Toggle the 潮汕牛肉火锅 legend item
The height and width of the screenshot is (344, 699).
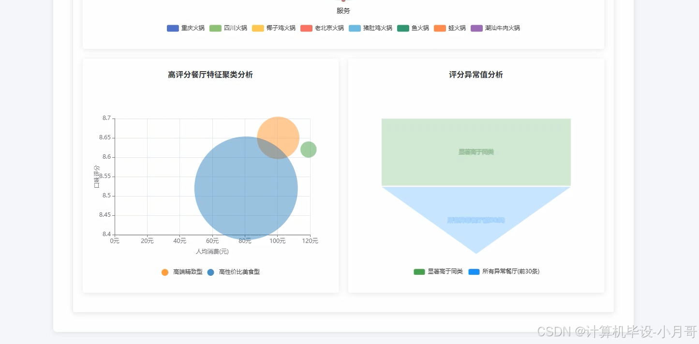tap(495, 28)
